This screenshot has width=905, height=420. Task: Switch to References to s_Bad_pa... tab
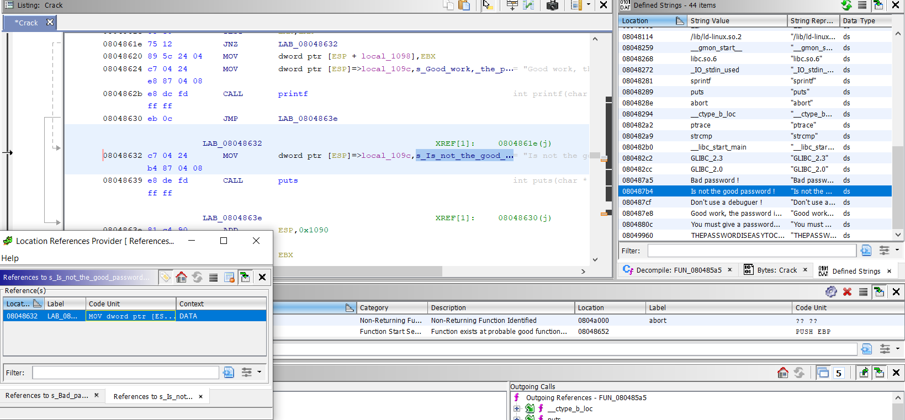coord(47,396)
